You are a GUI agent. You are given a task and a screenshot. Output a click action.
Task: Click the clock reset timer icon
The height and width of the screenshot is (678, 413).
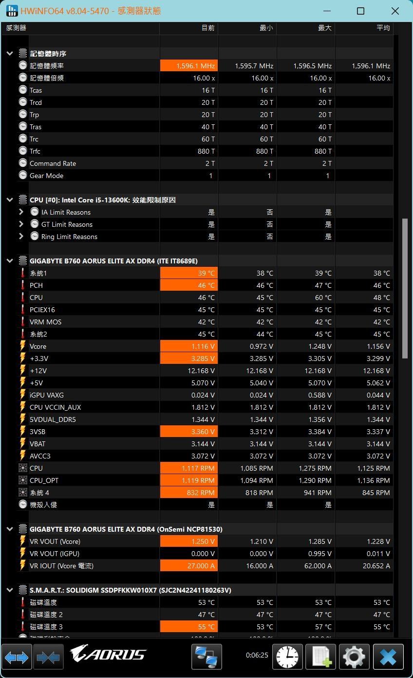[x=287, y=657]
